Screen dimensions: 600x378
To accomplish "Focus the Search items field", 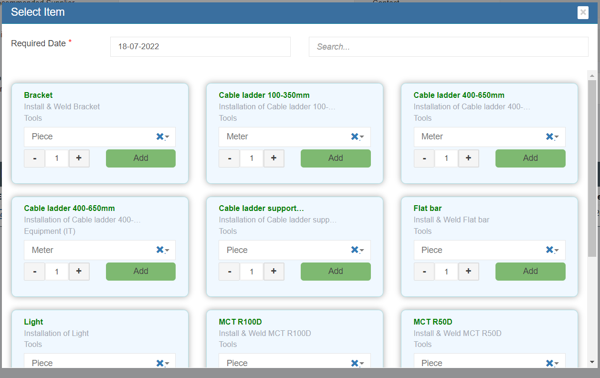I will [x=448, y=47].
